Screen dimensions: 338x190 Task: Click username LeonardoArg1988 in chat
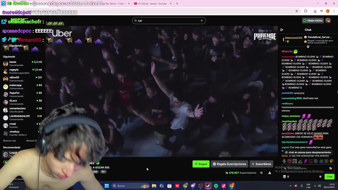(292, 98)
